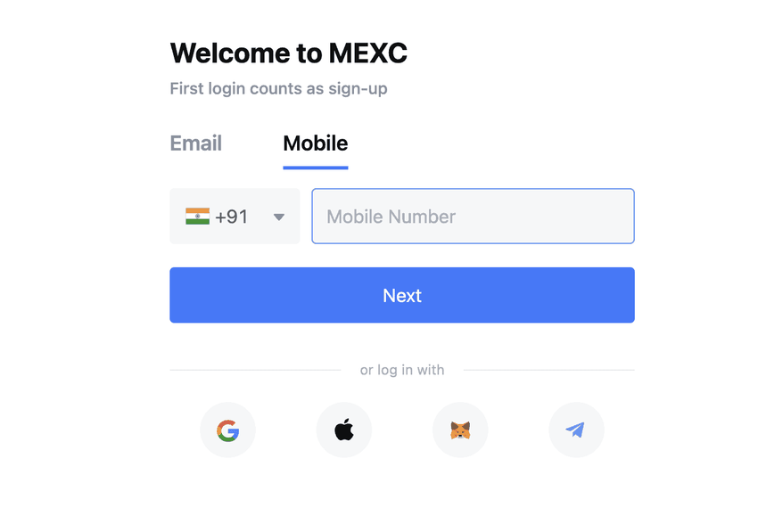Expand the country code dropdown arrow
The width and height of the screenshot is (758, 524).
278,217
